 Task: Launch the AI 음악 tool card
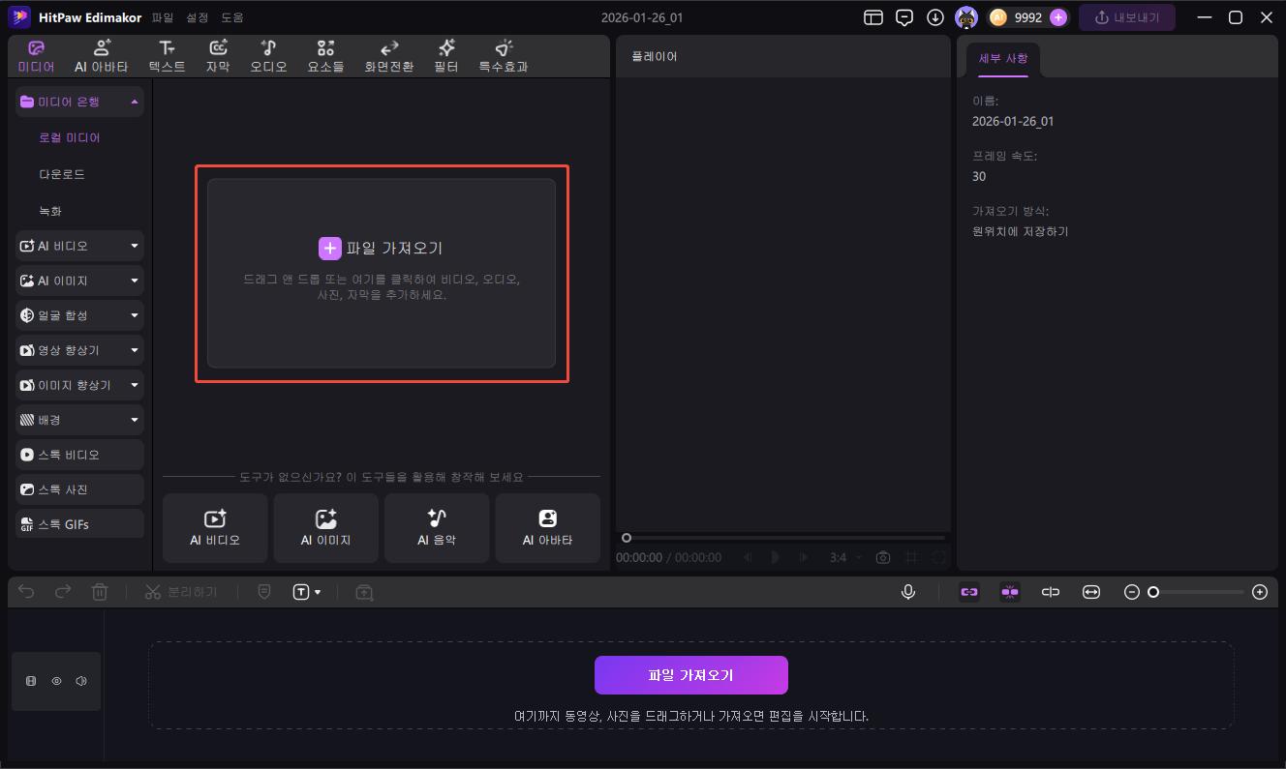437,528
